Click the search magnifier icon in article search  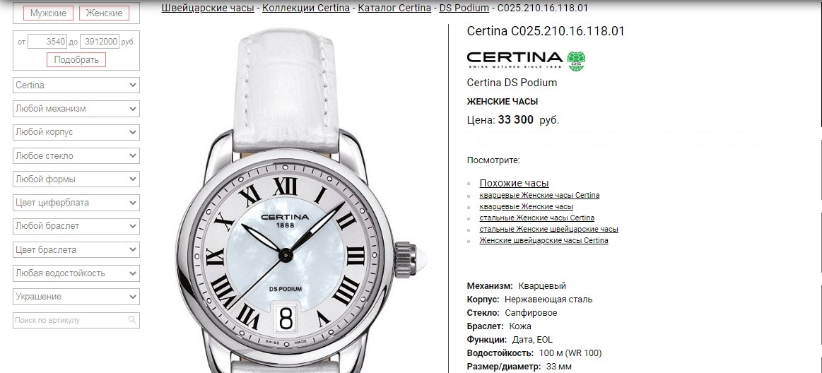click(132, 319)
